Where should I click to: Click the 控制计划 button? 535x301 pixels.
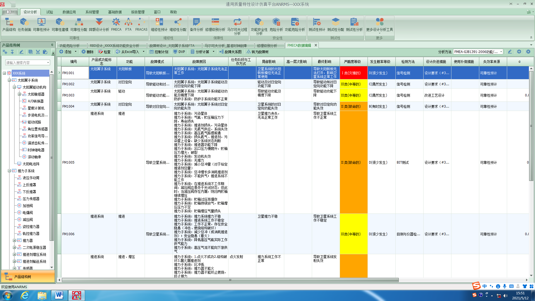tap(159, 52)
